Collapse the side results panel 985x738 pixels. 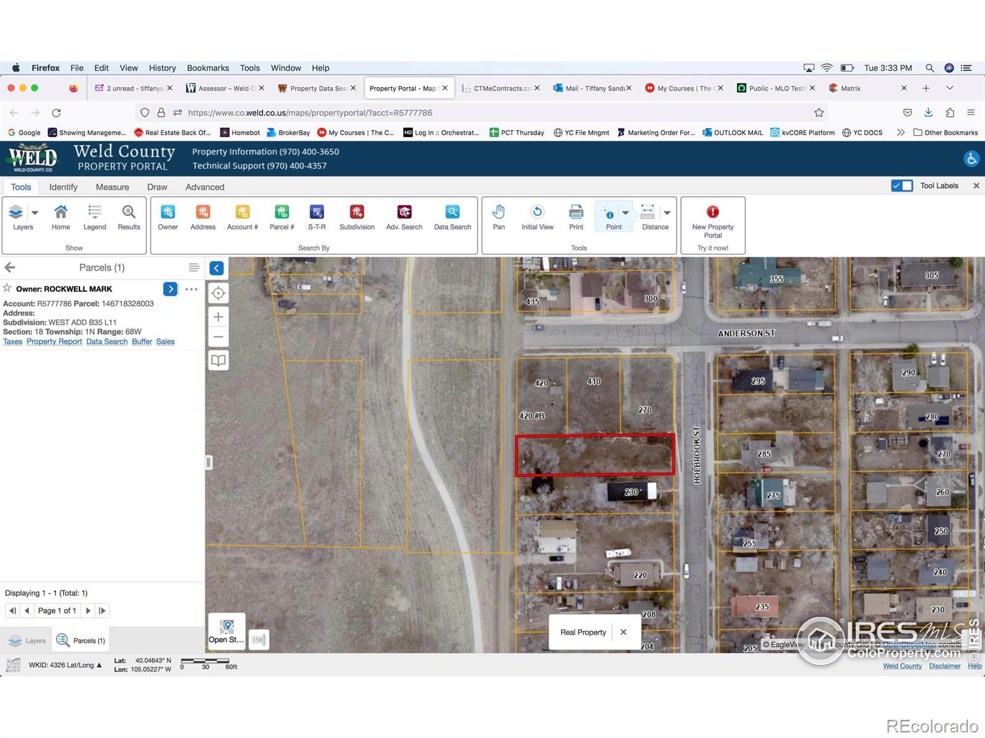(217, 268)
